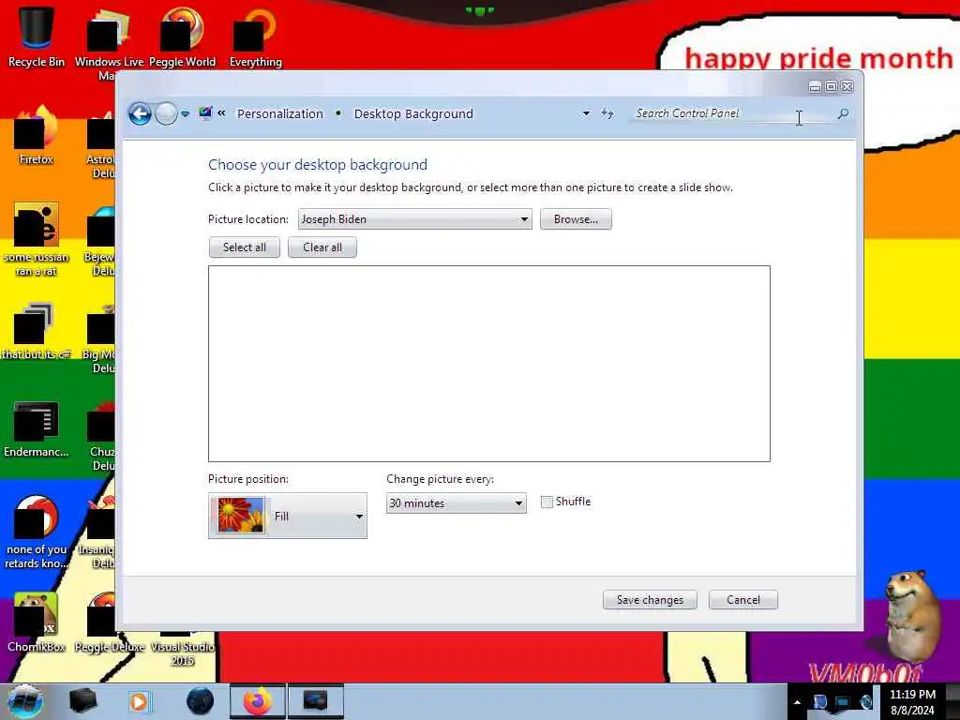Select the ChomikBox desktop icon

point(37,622)
